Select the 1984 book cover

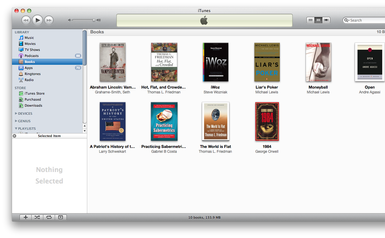pyautogui.click(x=267, y=121)
